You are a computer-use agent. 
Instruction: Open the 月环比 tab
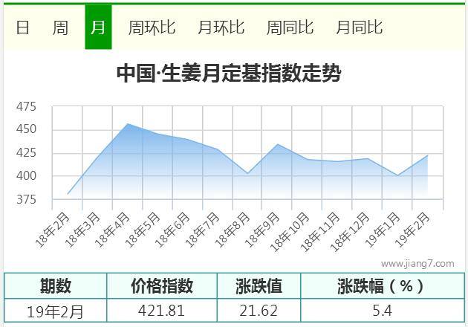[x=221, y=27]
